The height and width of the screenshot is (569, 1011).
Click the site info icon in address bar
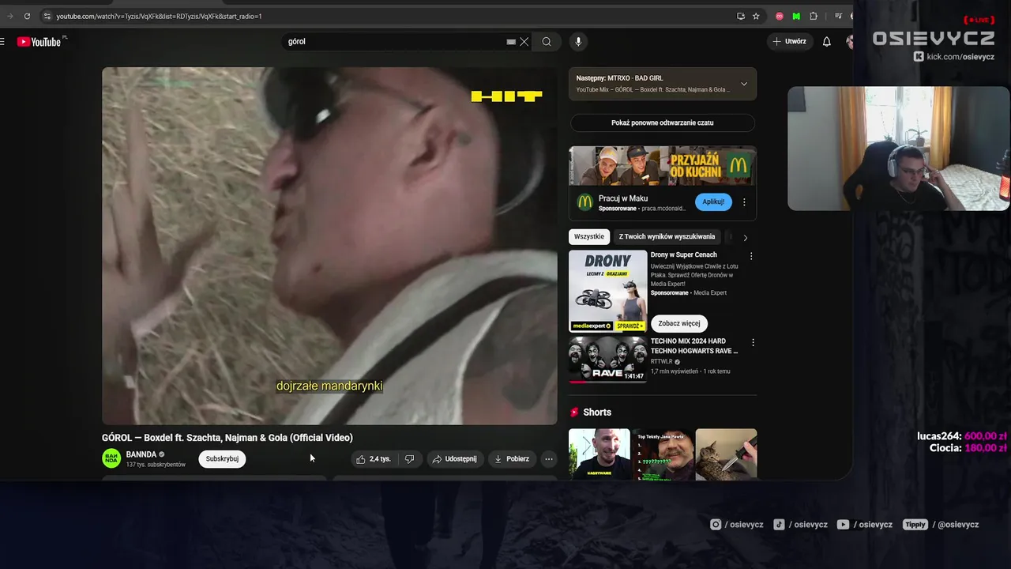pos(47,16)
